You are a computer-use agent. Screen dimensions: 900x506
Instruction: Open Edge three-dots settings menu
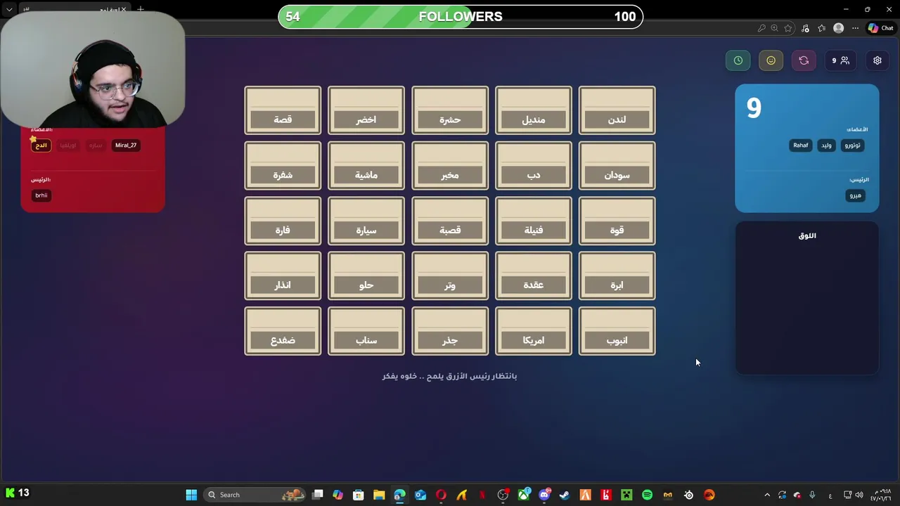pyautogui.click(x=855, y=28)
